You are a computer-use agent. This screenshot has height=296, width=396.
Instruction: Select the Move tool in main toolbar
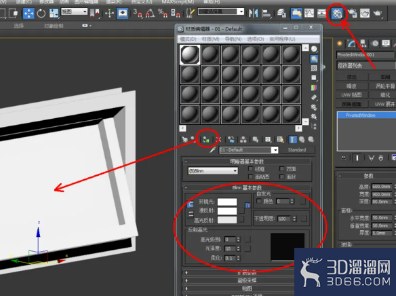[x=28, y=13]
